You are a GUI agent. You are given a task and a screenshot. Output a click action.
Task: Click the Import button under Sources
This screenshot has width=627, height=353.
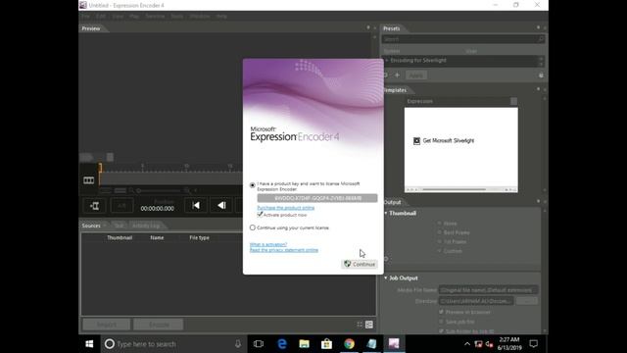[107, 325]
